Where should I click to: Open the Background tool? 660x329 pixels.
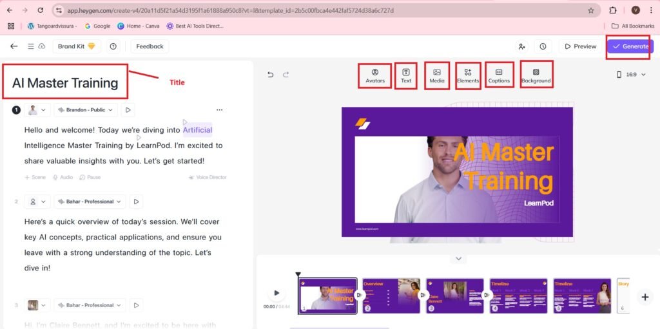pyautogui.click(x=536, y=76)
